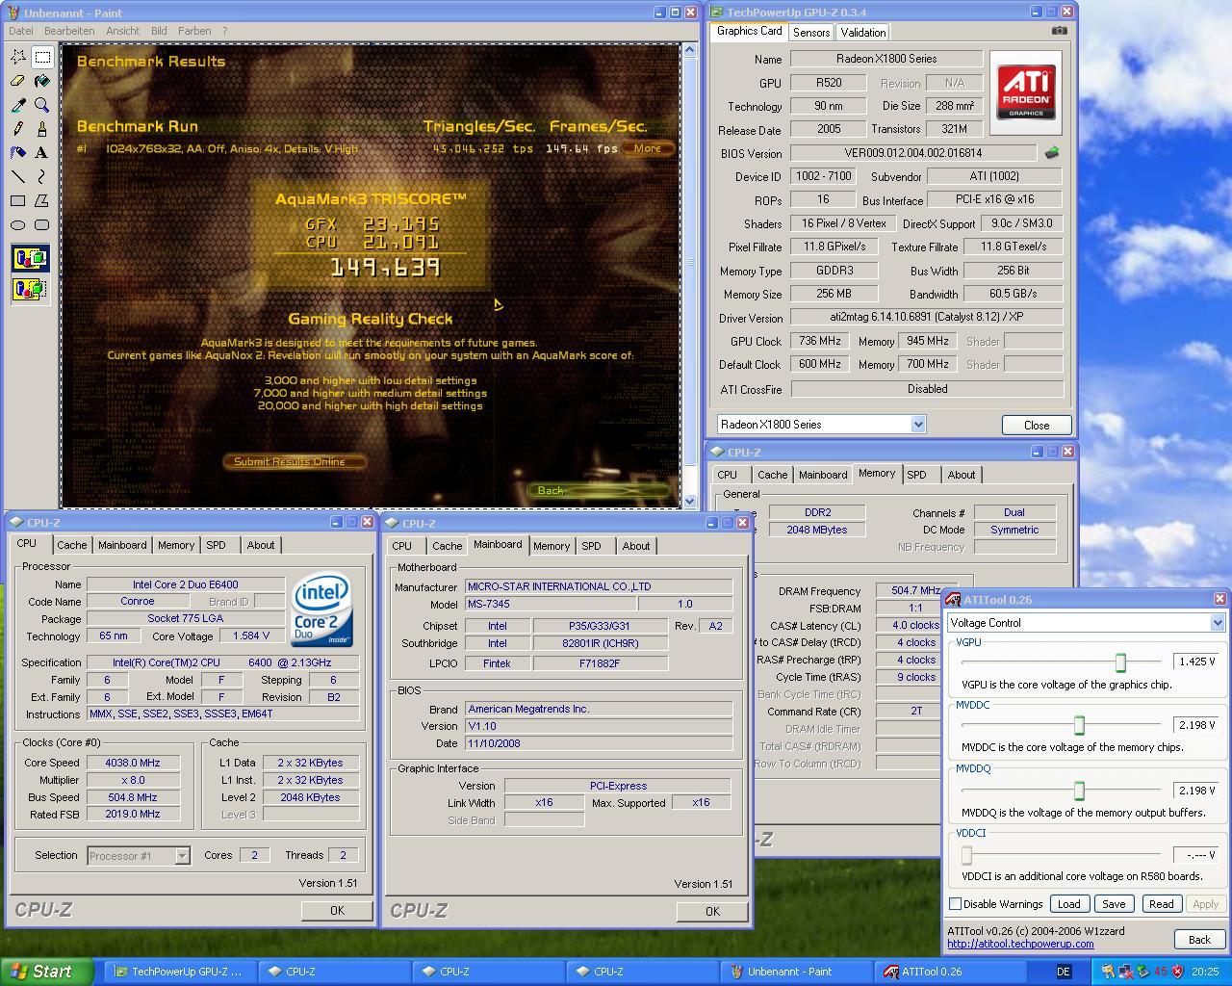Switch to TechPowerUp GPU-Z taskbar button
Viewport: 1232px width, 986px height.
pos(179,972)
